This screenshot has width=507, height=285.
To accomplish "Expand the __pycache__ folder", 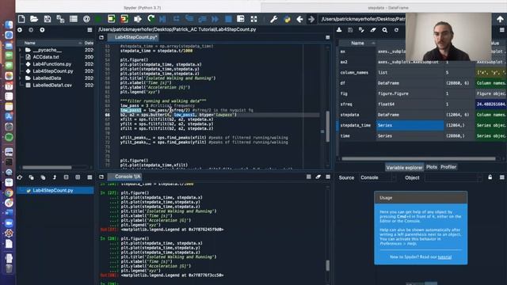I will [x=21, y=50].
